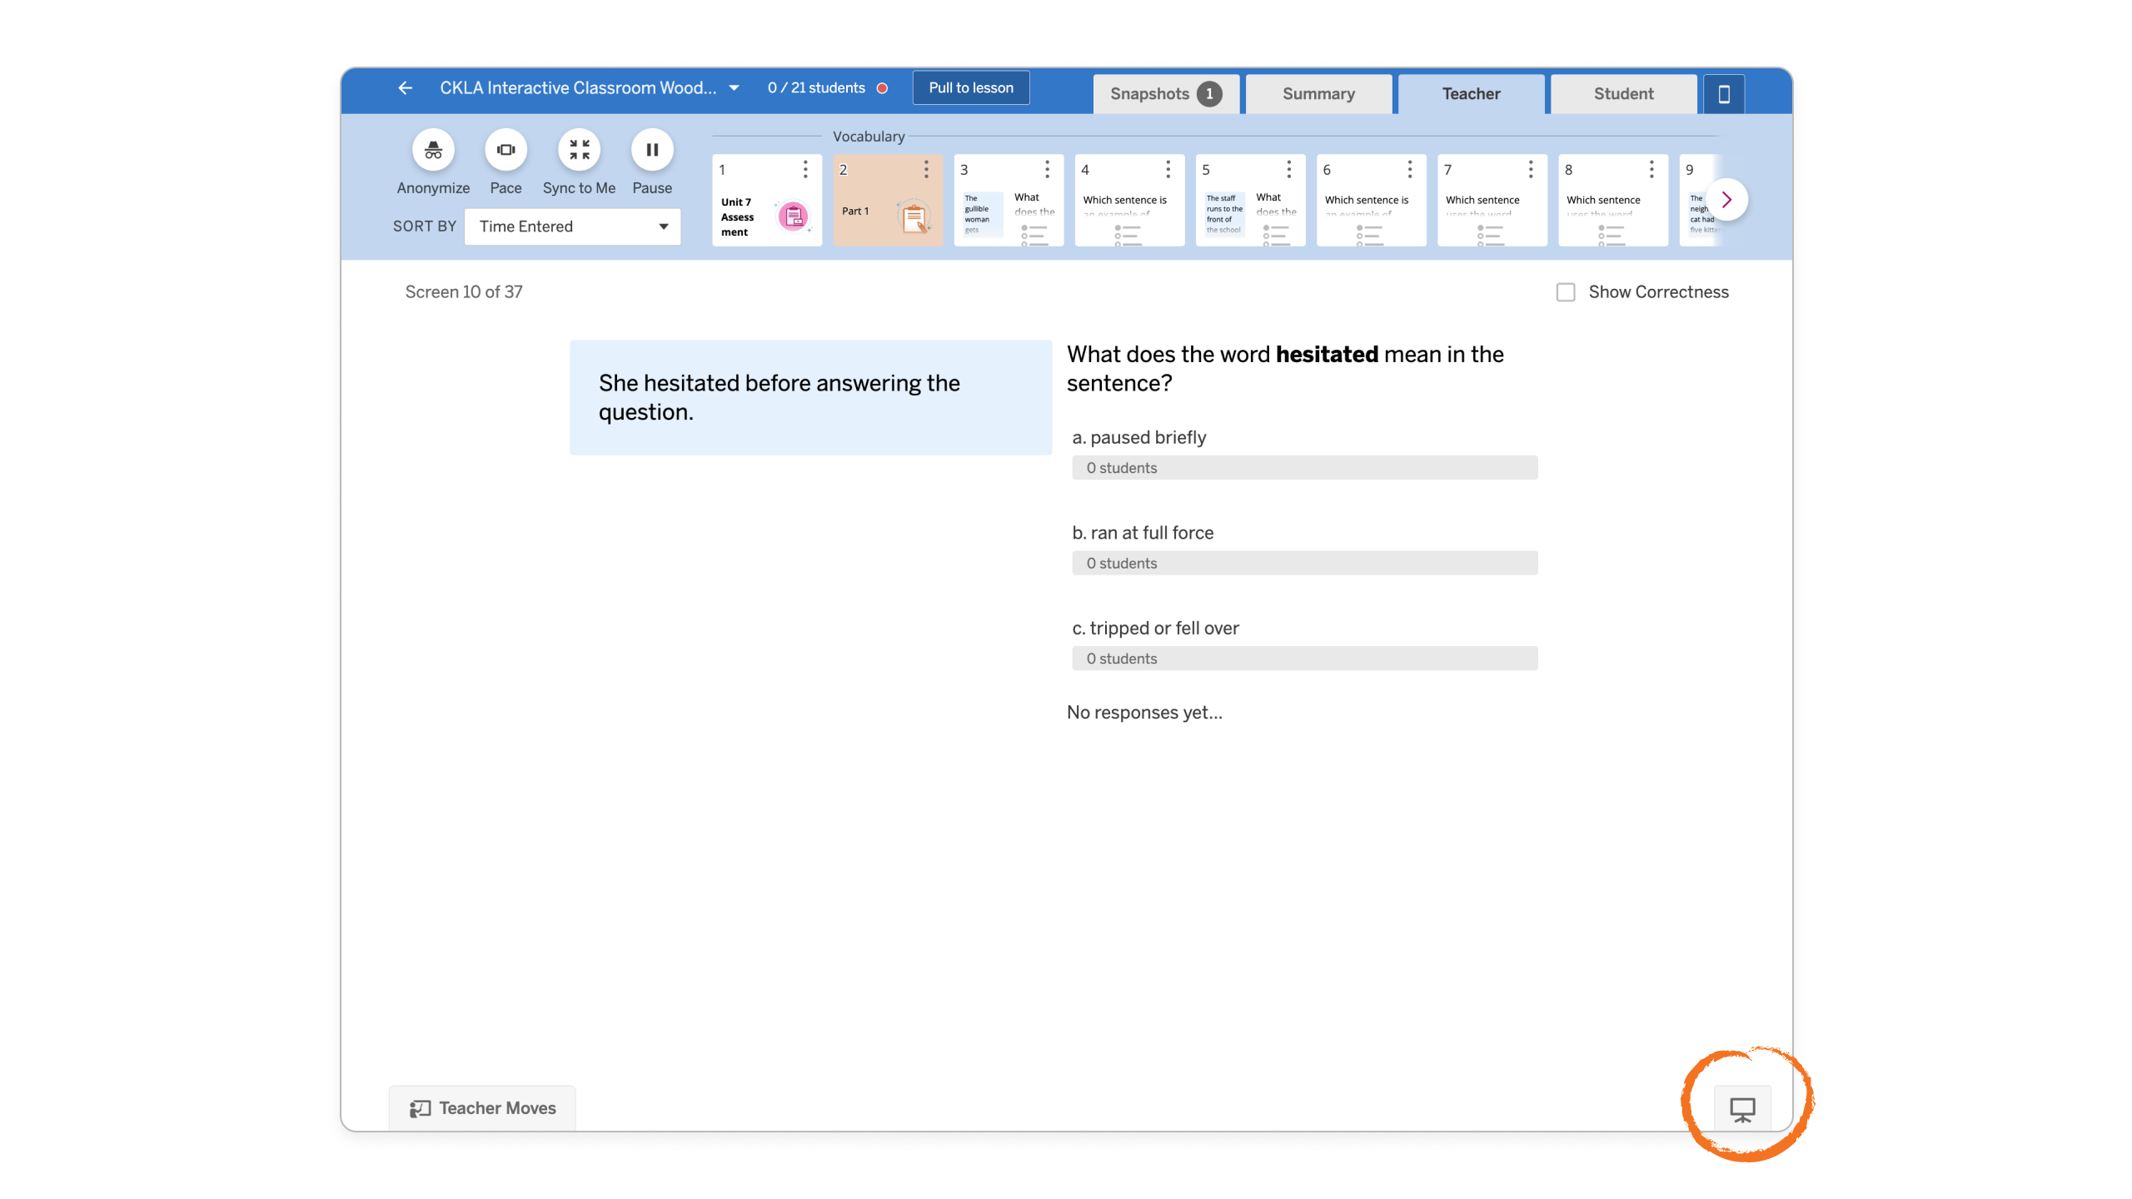2132x1199 pixels.
Task: Open Teacher Moves at bottom left
Action: [x=481, y=1107]
